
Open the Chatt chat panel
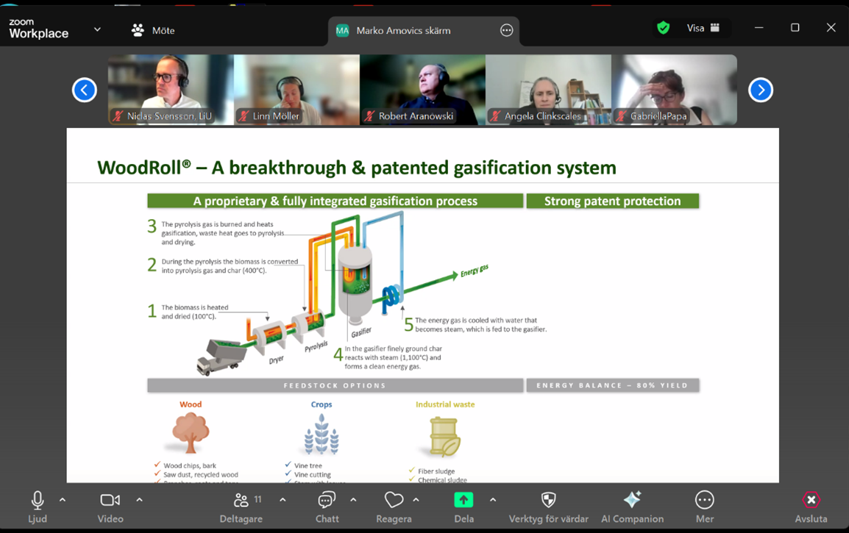tap(327, 501)
